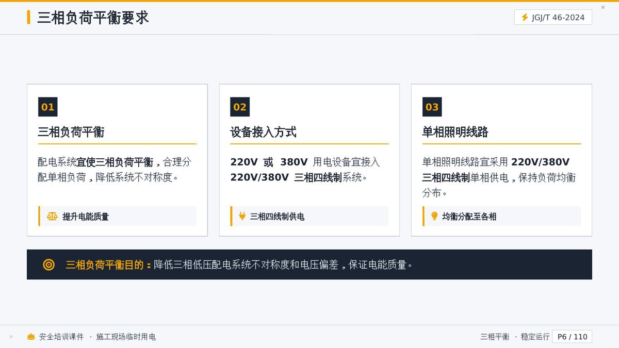Click the tag label 提升电能质量
The image size is (619, 348).
pyautogui.click(x=86, y=217)
